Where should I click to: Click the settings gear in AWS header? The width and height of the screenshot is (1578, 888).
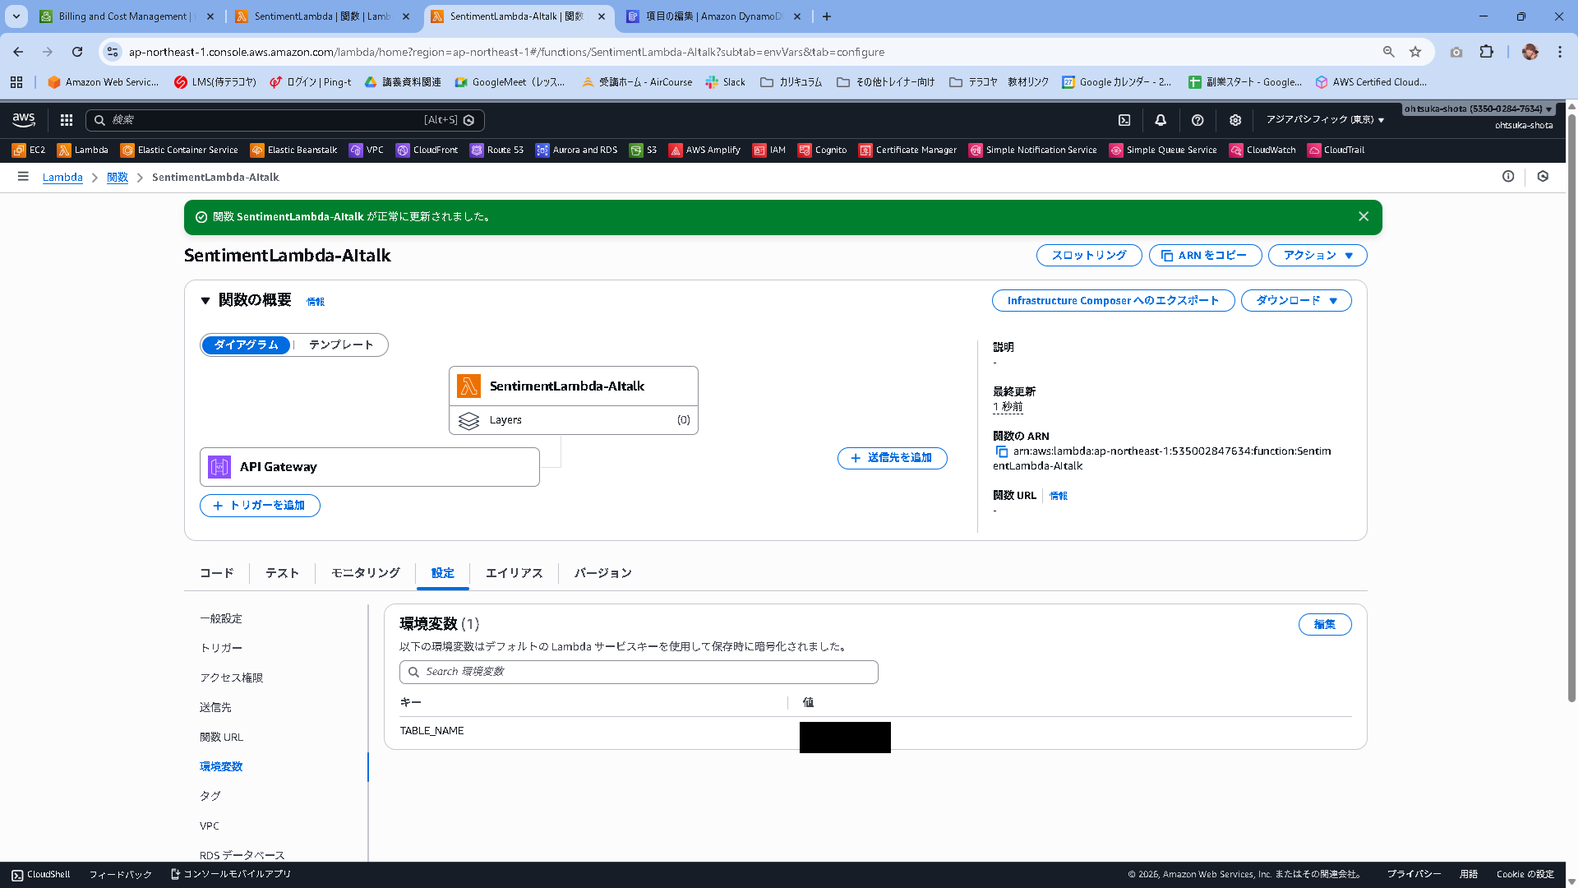point(1234,120)
